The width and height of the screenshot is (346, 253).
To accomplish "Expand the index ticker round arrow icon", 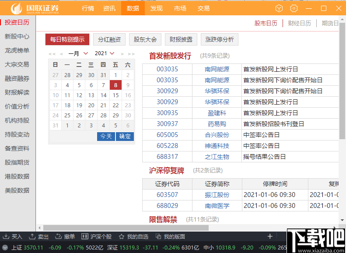I will coord(5,248).
